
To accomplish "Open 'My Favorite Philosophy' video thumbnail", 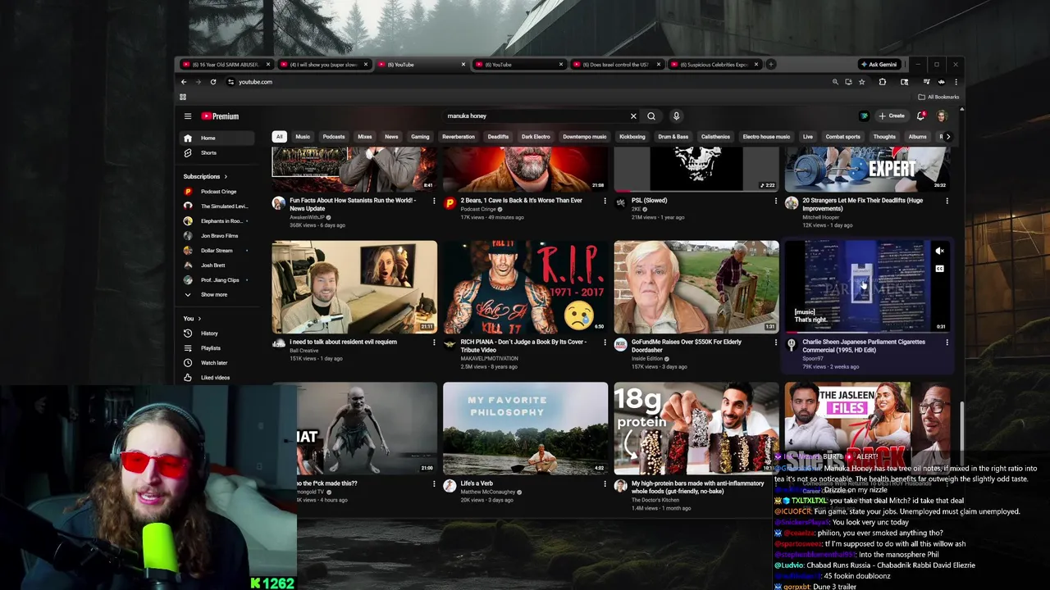I will pyautogui.click(x=526, y=429).
